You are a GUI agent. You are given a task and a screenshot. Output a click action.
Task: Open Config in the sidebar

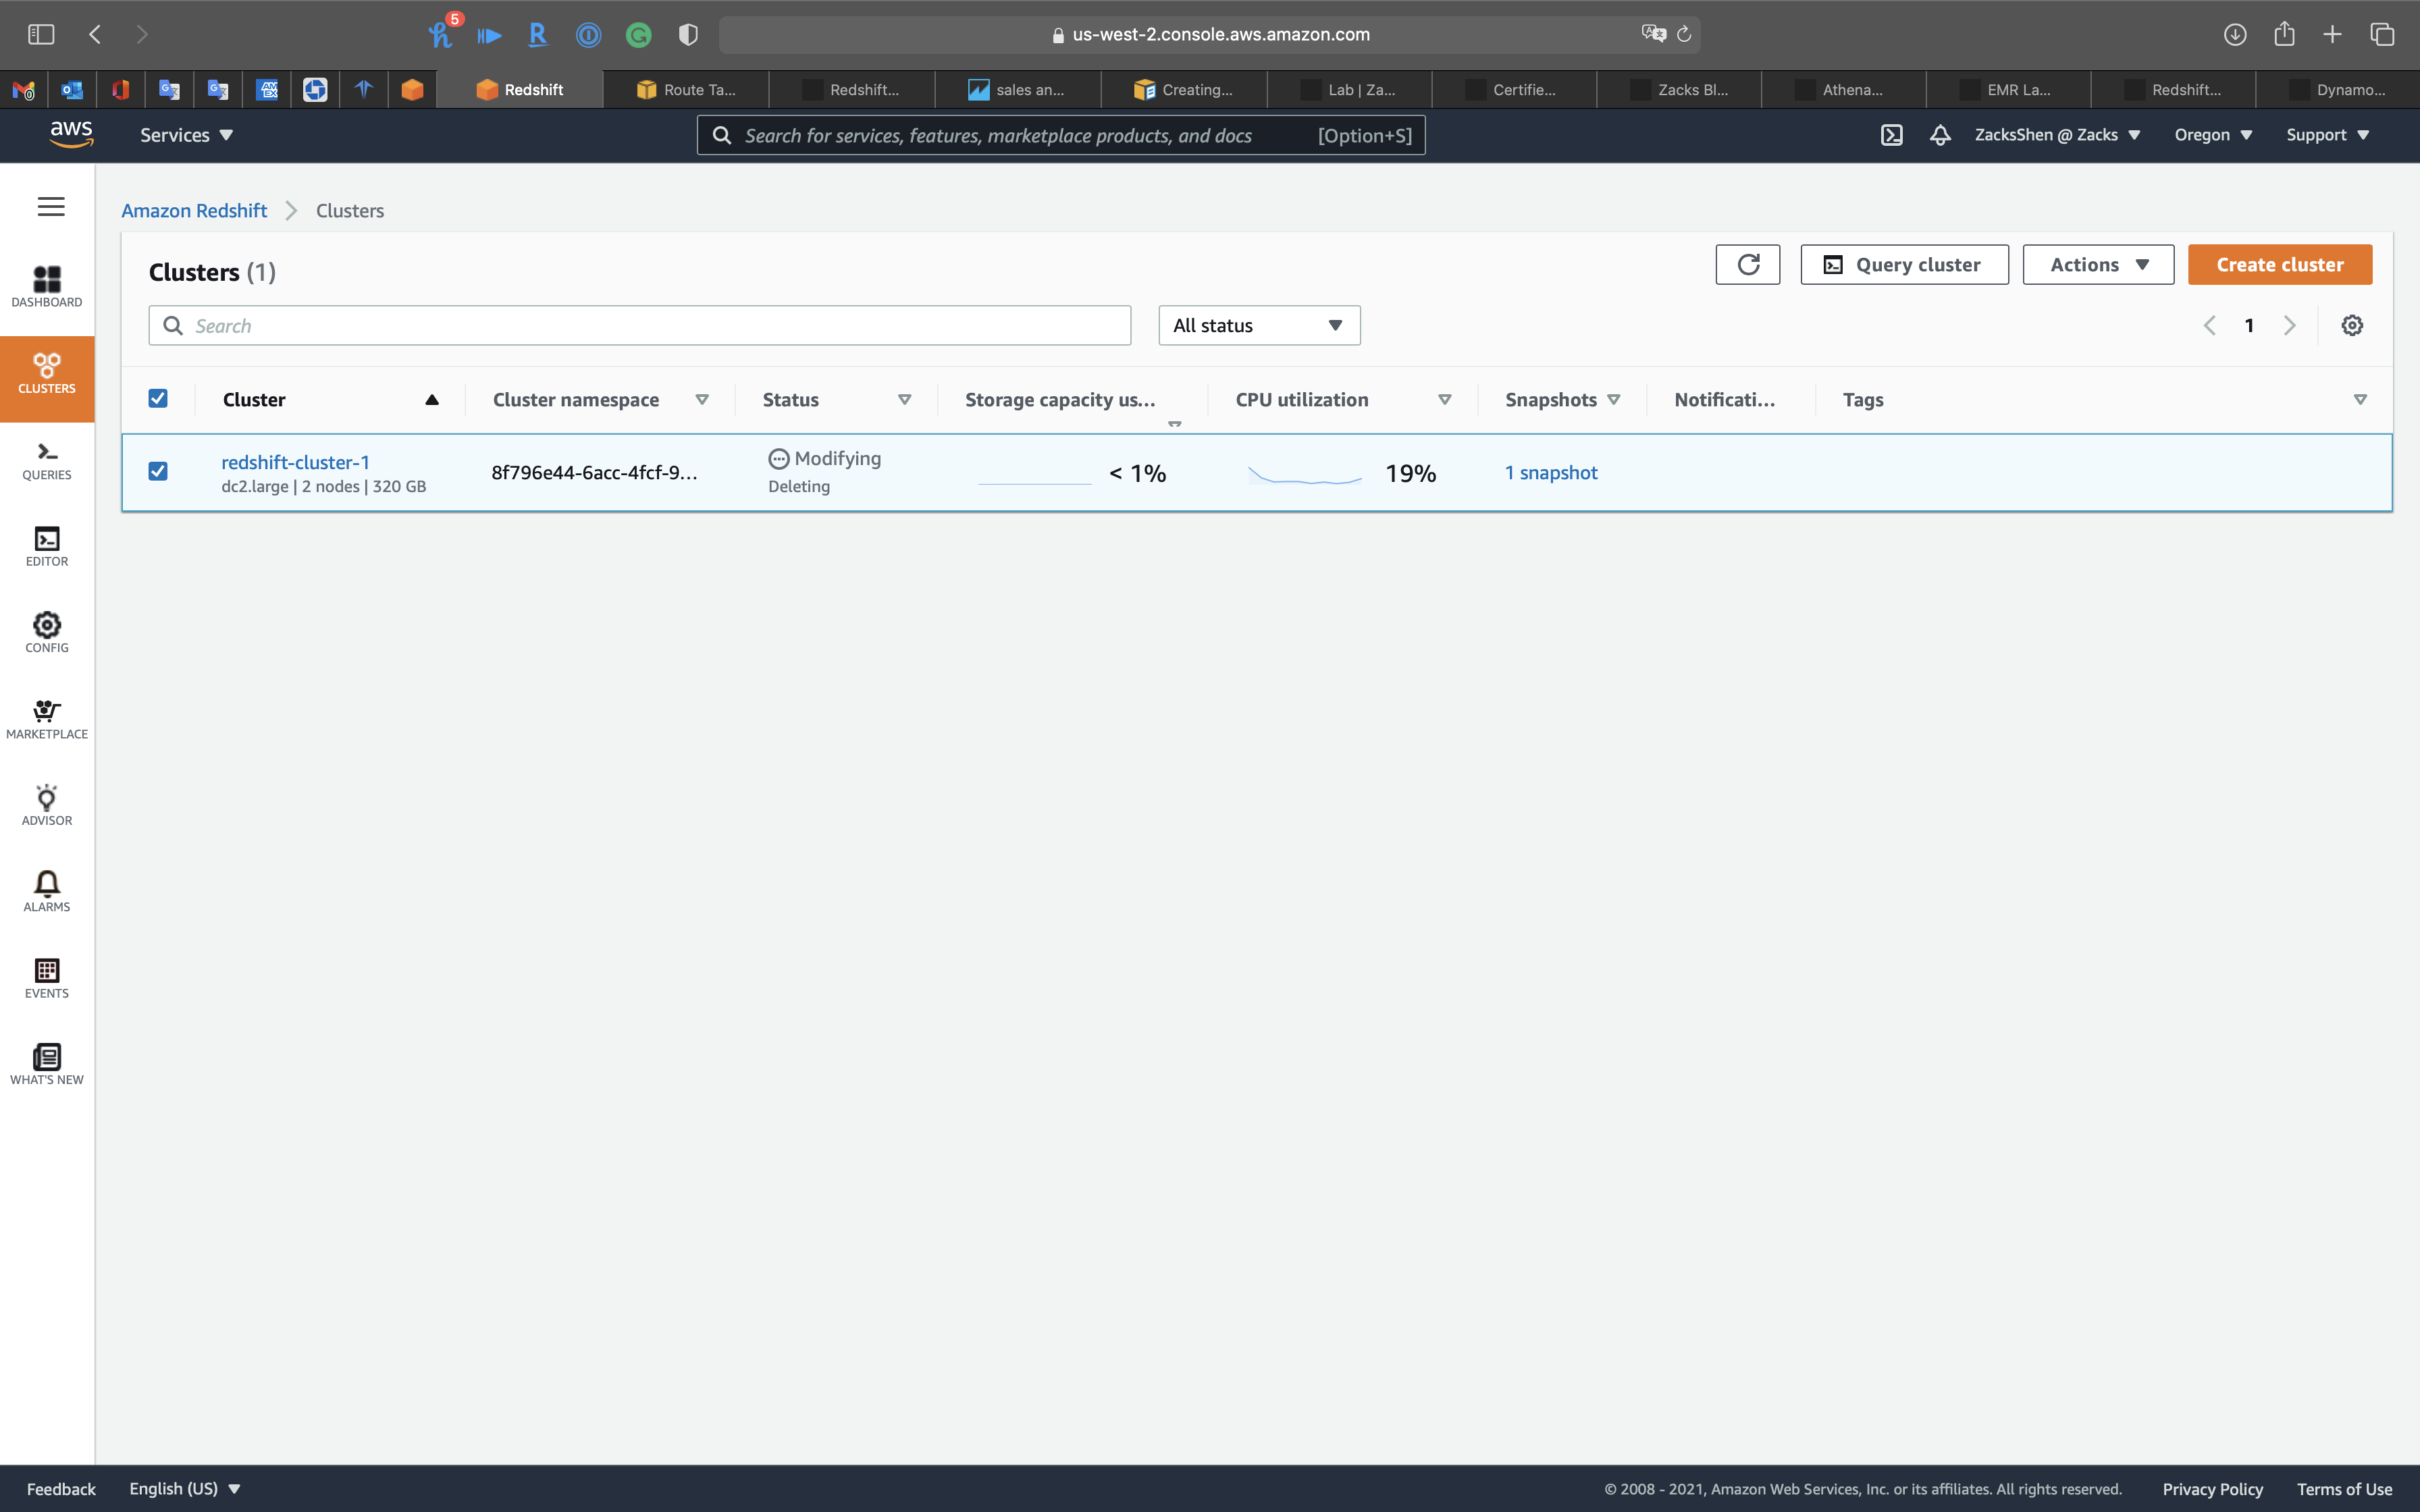click(47, 632)
